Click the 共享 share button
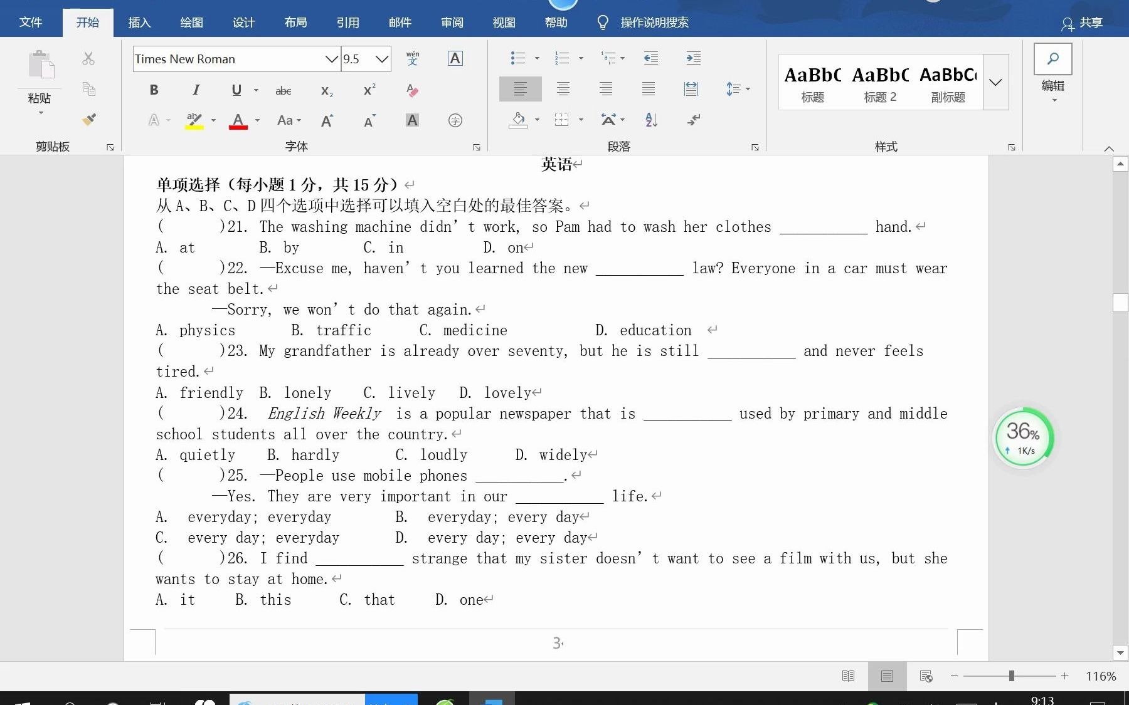This screenshot has height=705, width=1129. point(1083,23)
